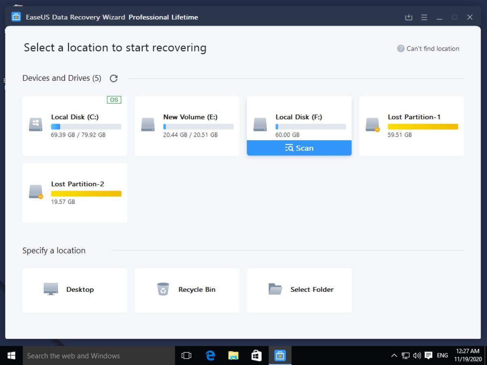Open the Windows Start menu

click(x=11, y=356)
